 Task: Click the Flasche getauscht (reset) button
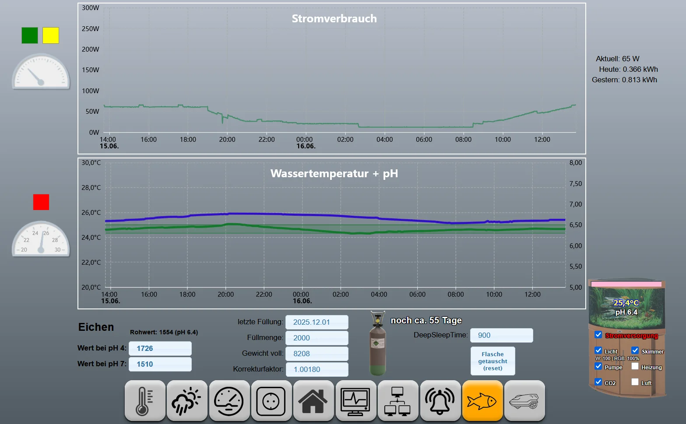pyautogui.click(x=493, y=361)
